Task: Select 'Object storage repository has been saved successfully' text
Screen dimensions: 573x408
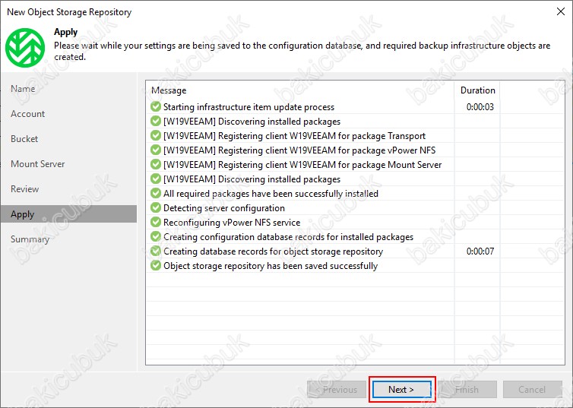Action: [x=271, y=266]
